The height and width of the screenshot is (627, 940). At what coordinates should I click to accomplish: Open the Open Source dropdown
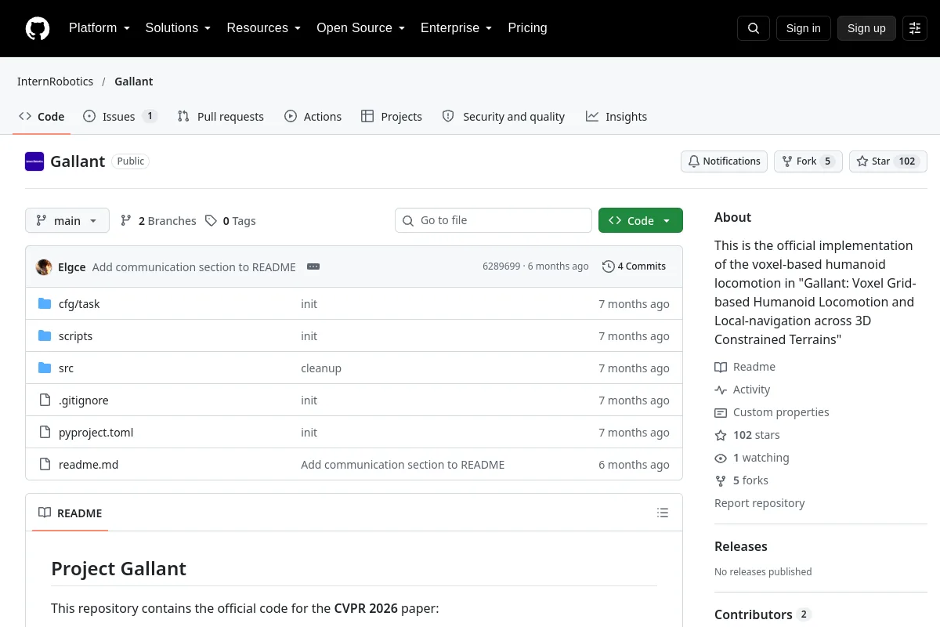pyautogui.click(x=361, y=28)
